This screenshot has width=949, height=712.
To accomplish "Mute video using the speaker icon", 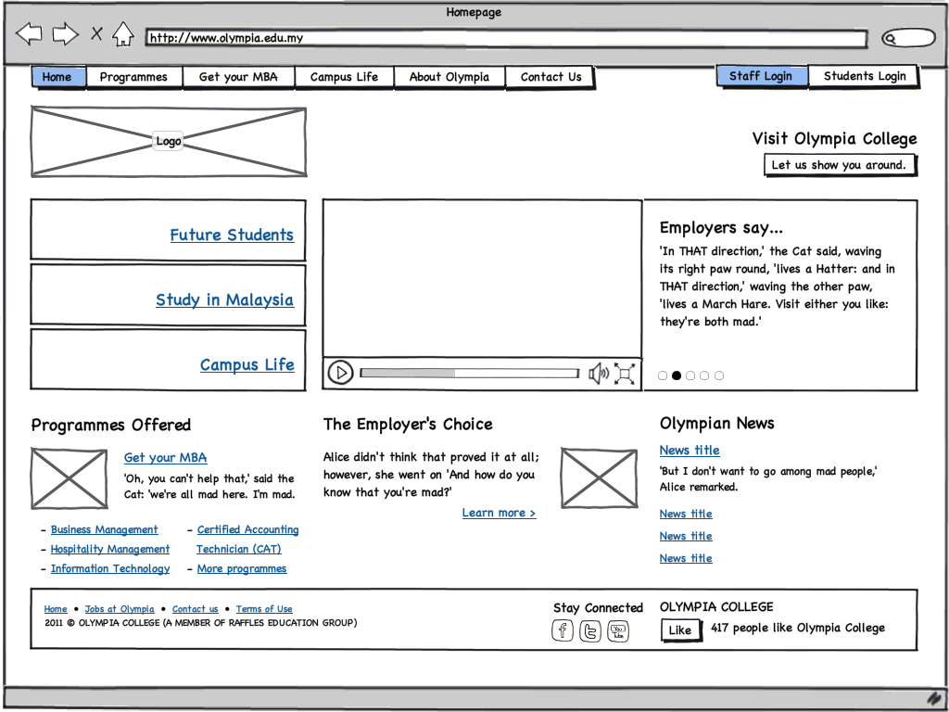I will pyautogui.click(x=599, y=374).
